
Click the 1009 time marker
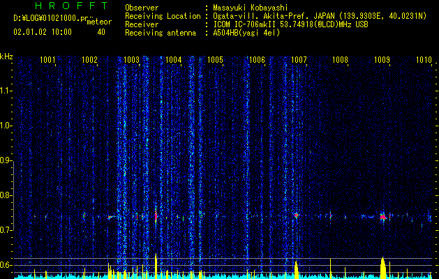pyautogui.click(x=382, y=59)
